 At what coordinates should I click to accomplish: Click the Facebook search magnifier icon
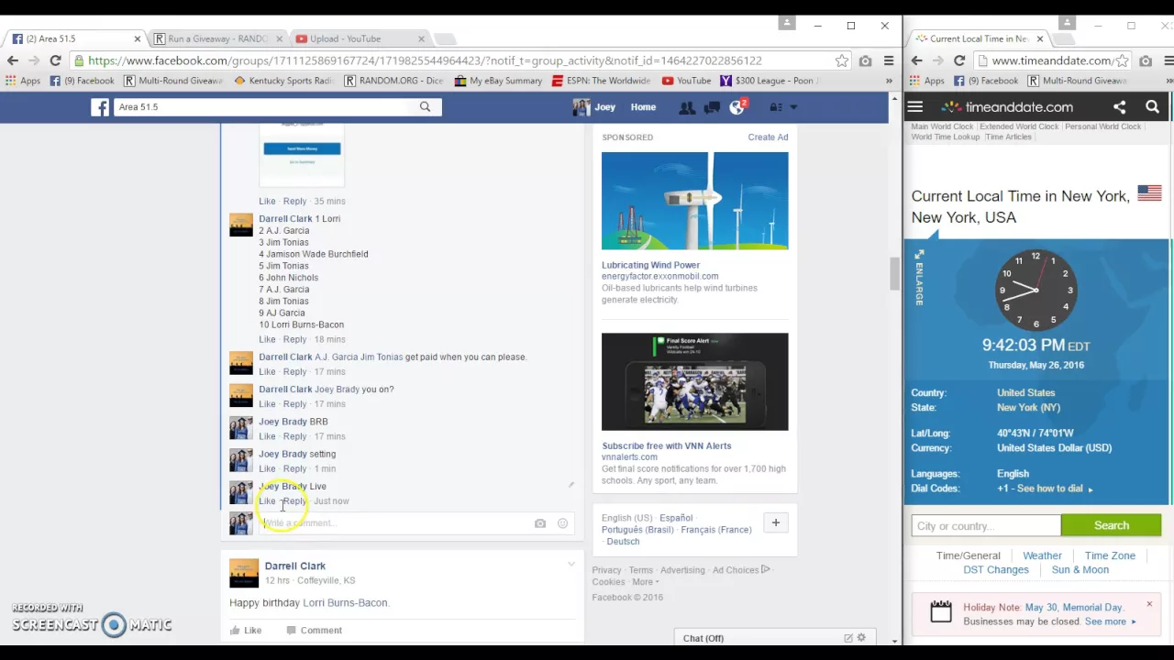click(x=425, y=106)
